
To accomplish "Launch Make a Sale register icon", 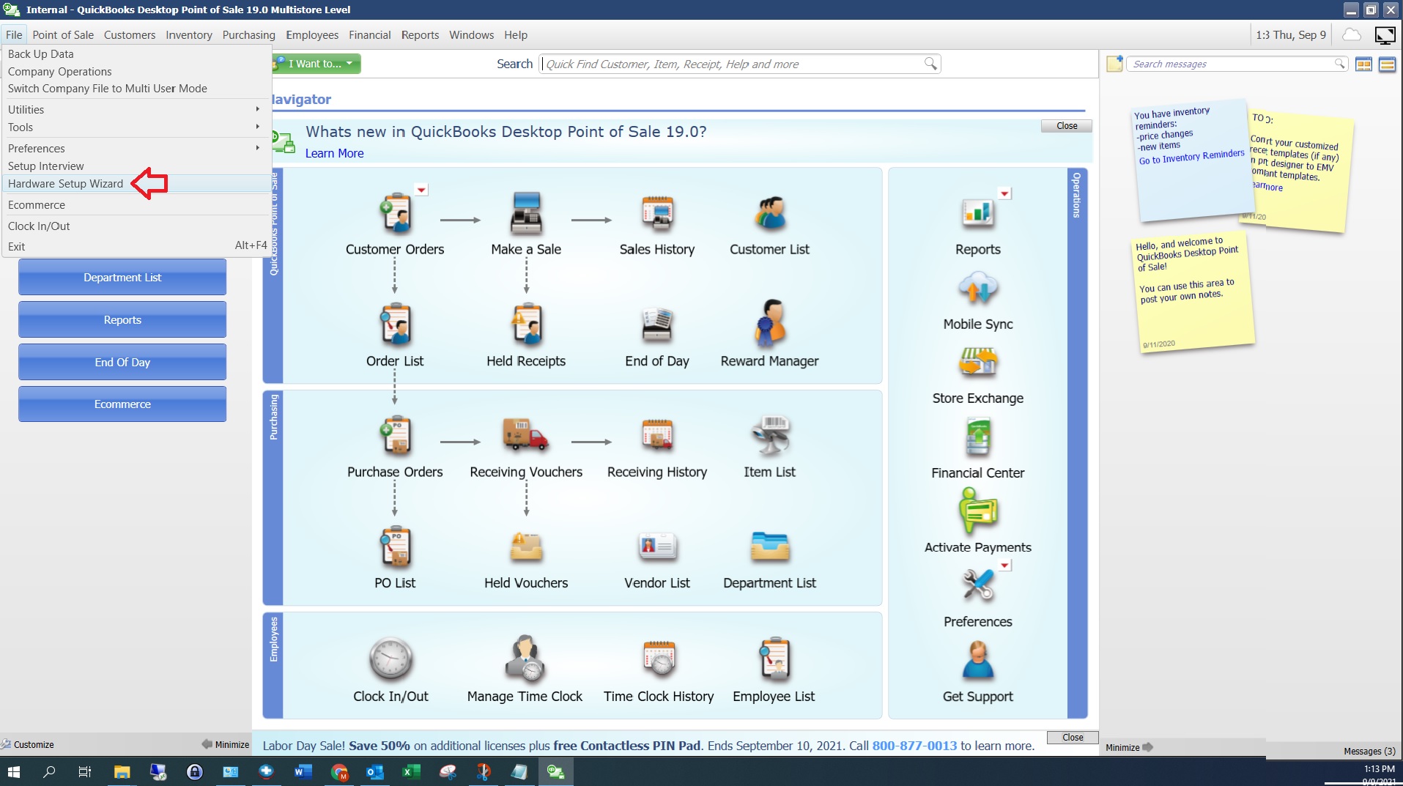I will (x=526, y=213).
